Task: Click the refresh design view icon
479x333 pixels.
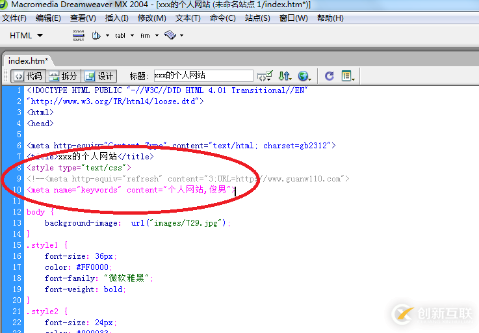Action: (x=330, y=76)
